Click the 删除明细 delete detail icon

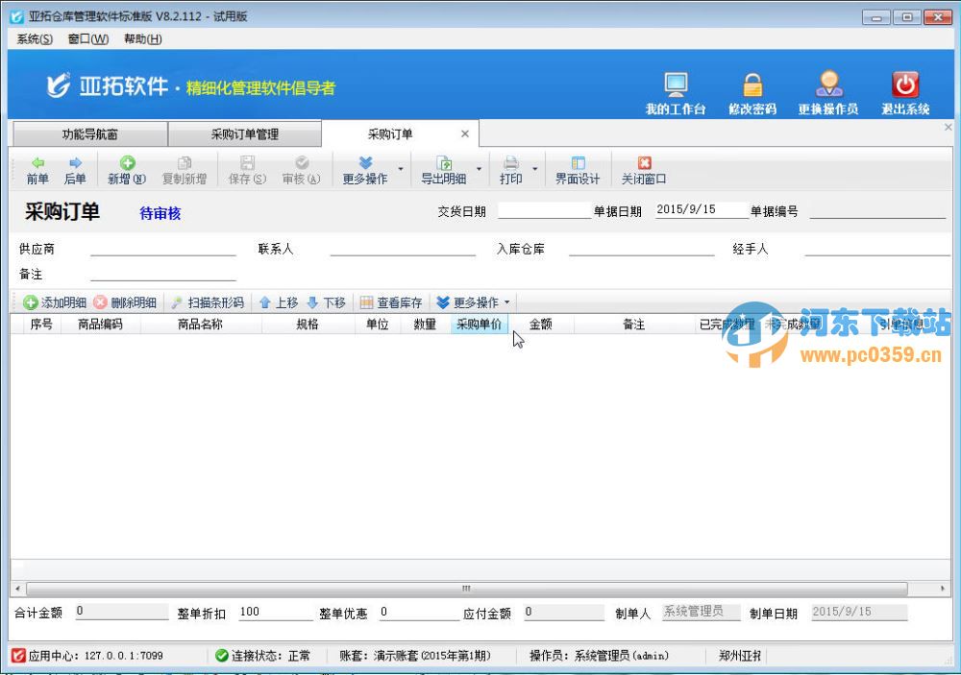125,301
